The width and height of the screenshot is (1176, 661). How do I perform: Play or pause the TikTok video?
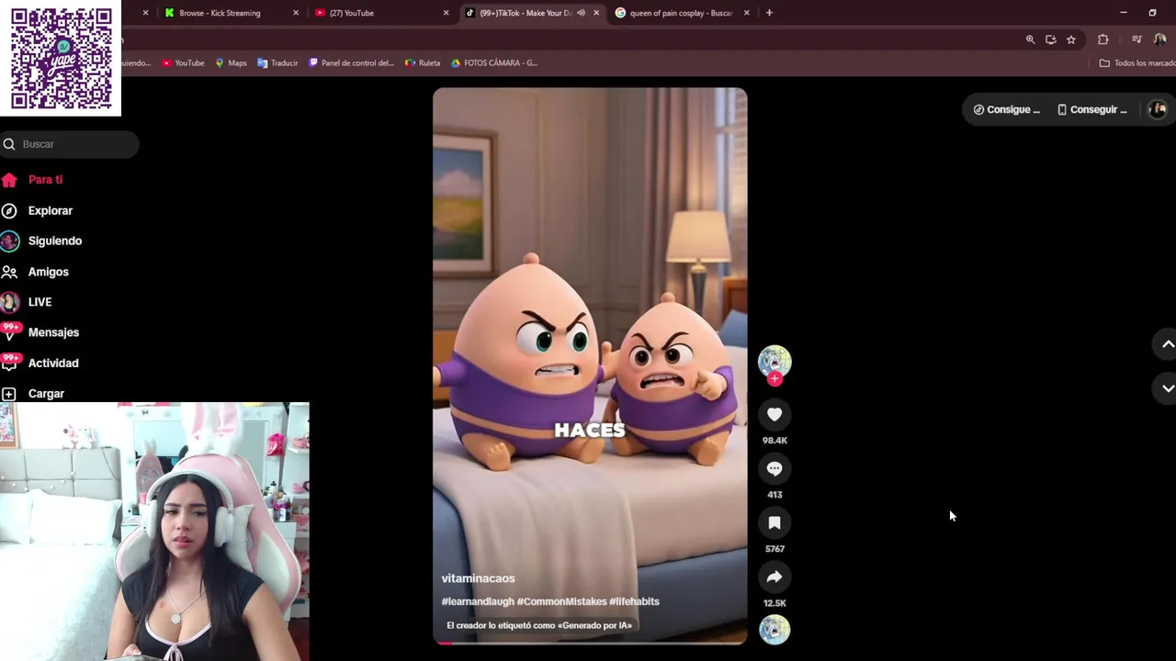click(x=590, y=366)
